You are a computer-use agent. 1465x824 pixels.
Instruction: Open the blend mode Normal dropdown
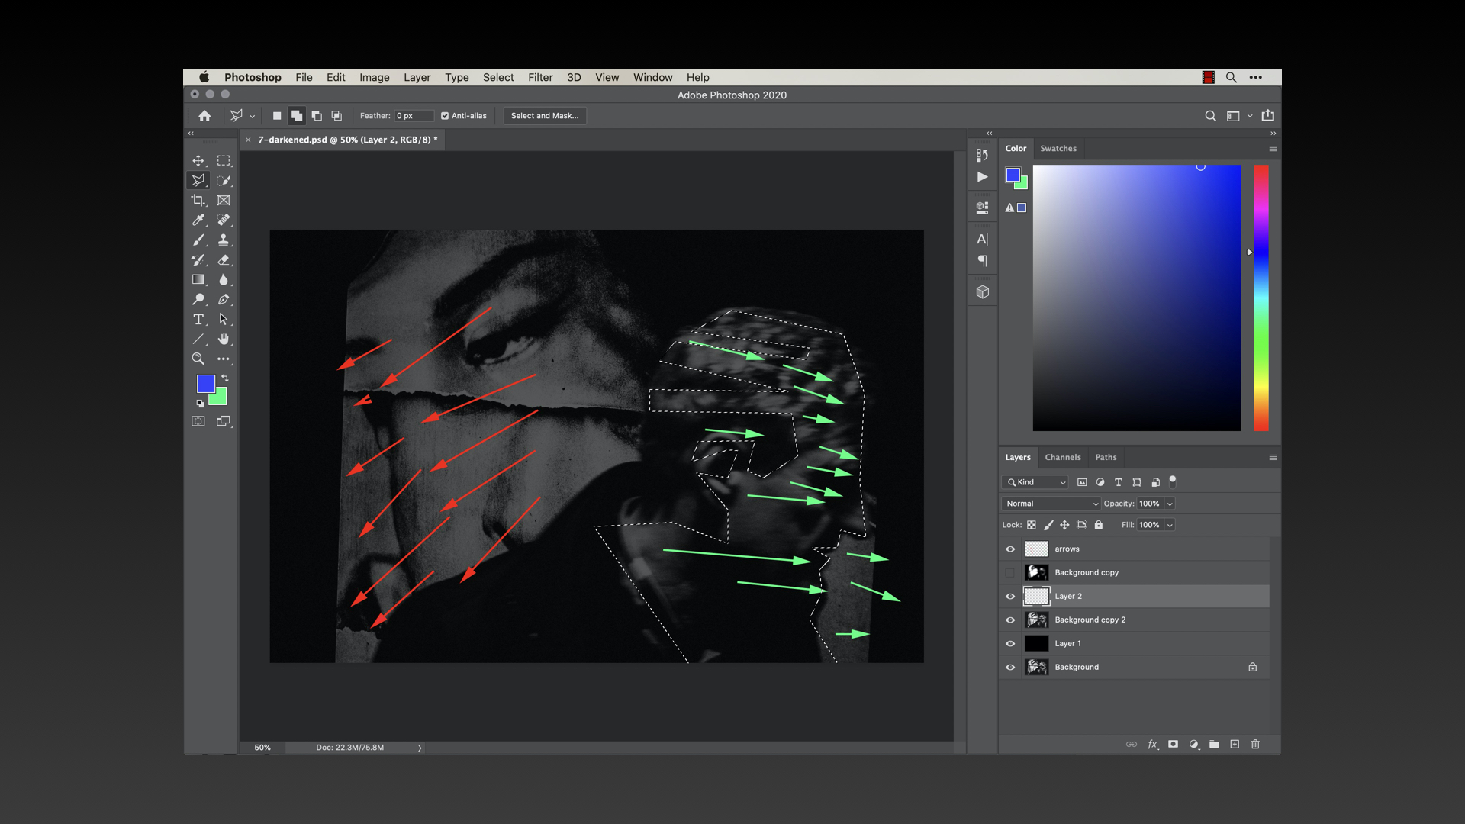(x=1051, y=504)
